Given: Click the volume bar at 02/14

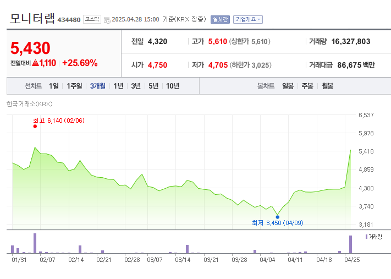Looking at the screenshot, I should click(80, 249).
